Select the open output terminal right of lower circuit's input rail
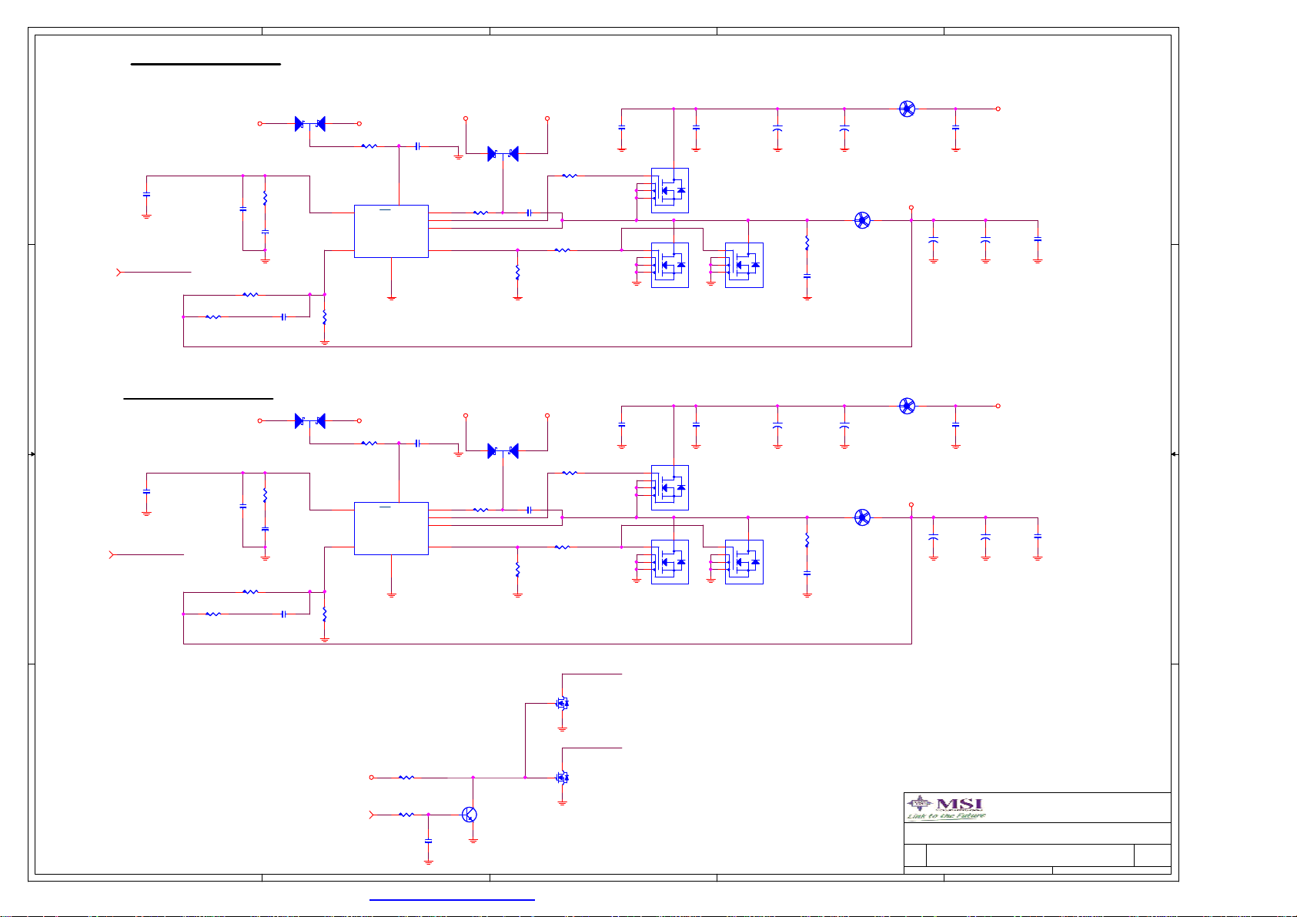Viewport: 1297px width, 917px height. click(998, 406)
